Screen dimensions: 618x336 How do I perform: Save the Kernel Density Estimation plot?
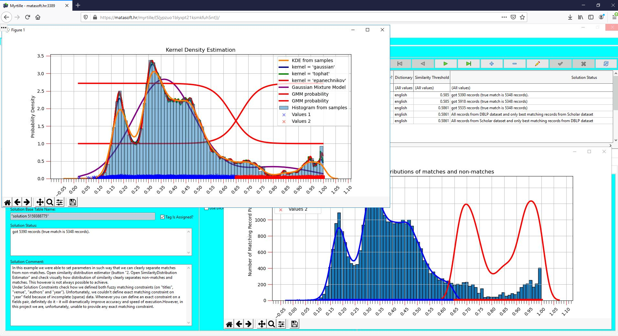point(72,202)
